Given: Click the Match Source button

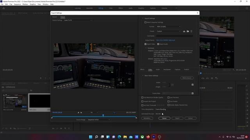Looking at the screenshot, I should (x=187, y=78).
